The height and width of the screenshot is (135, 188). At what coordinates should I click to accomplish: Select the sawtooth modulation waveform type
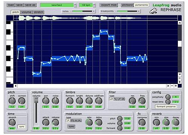point(80,121)
